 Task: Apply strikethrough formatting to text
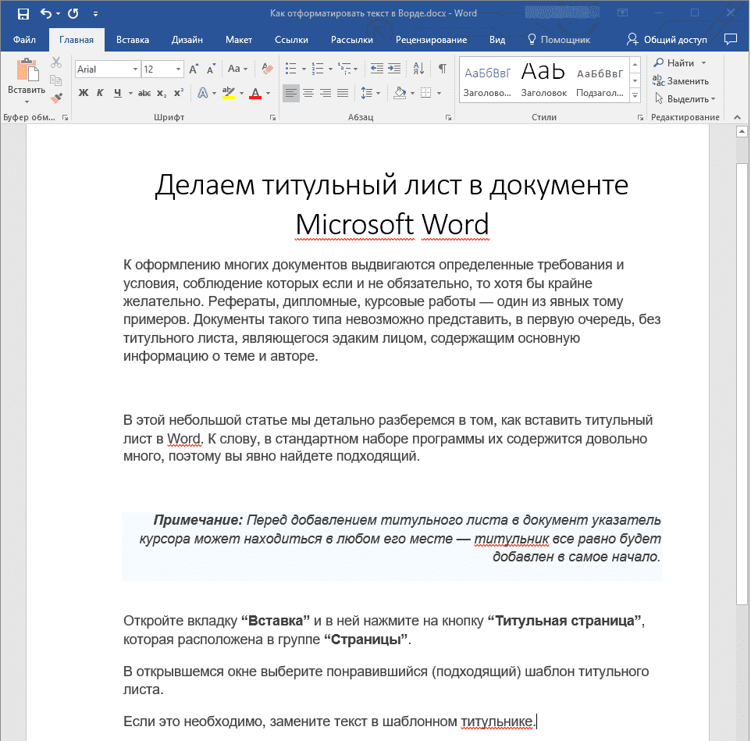[145, 92]
